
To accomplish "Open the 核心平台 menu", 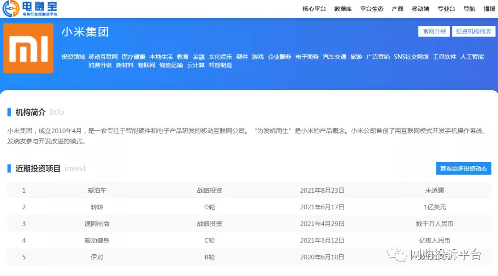I will pos(314,9).
